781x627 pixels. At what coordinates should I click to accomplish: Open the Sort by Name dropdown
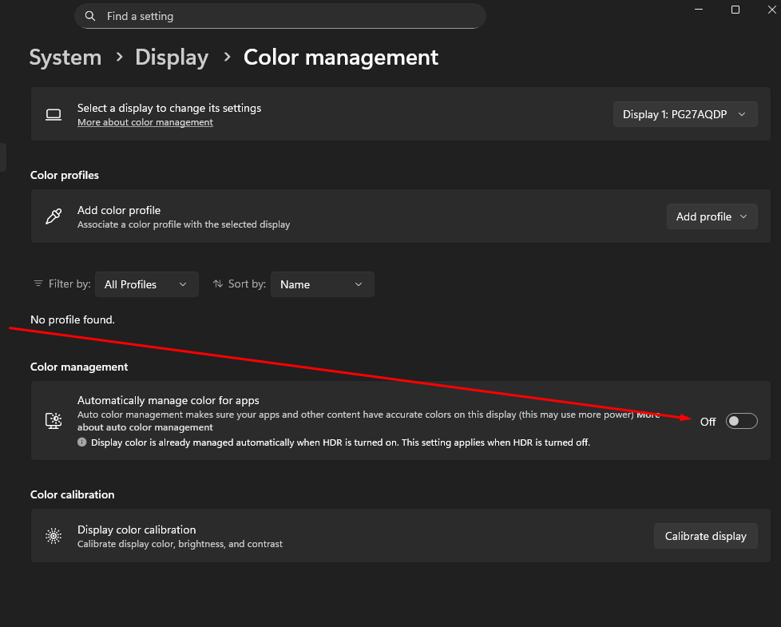point(323,284)
